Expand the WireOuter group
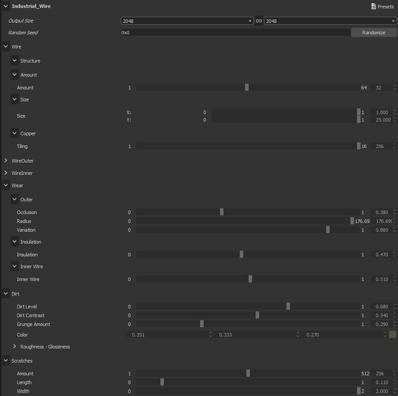This screenshot has width=398, height=396. coord(6,161)
